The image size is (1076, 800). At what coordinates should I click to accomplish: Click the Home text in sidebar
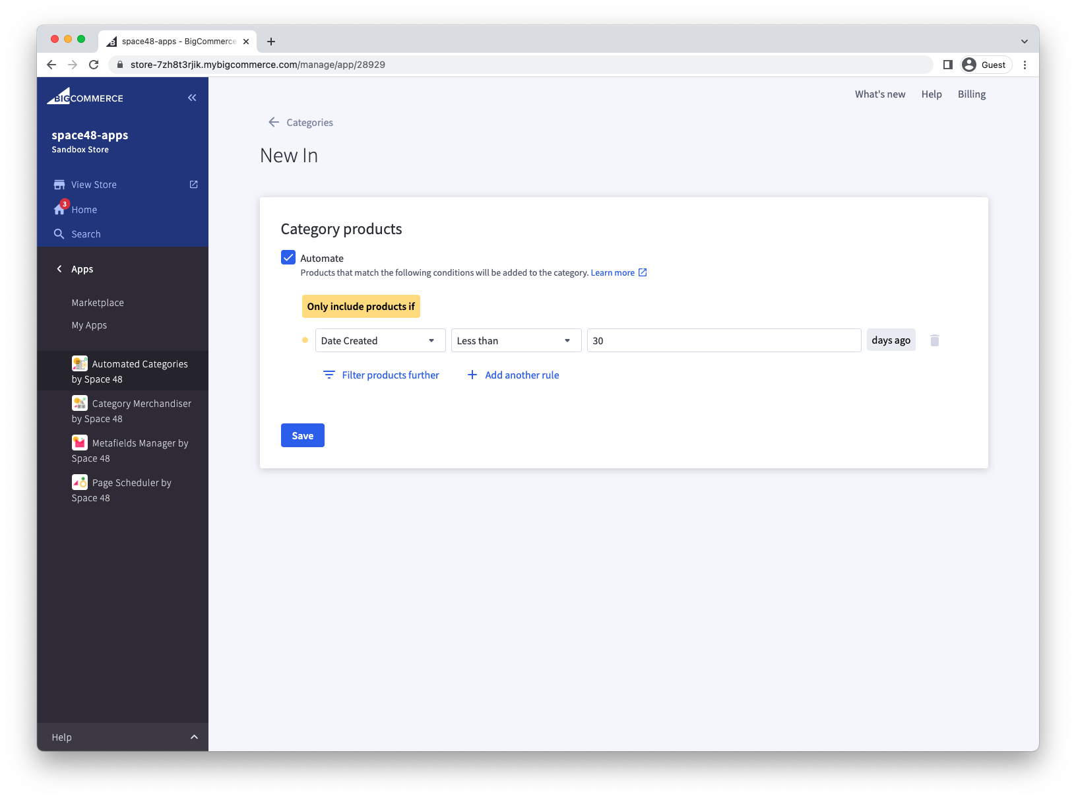click(84, 210)
